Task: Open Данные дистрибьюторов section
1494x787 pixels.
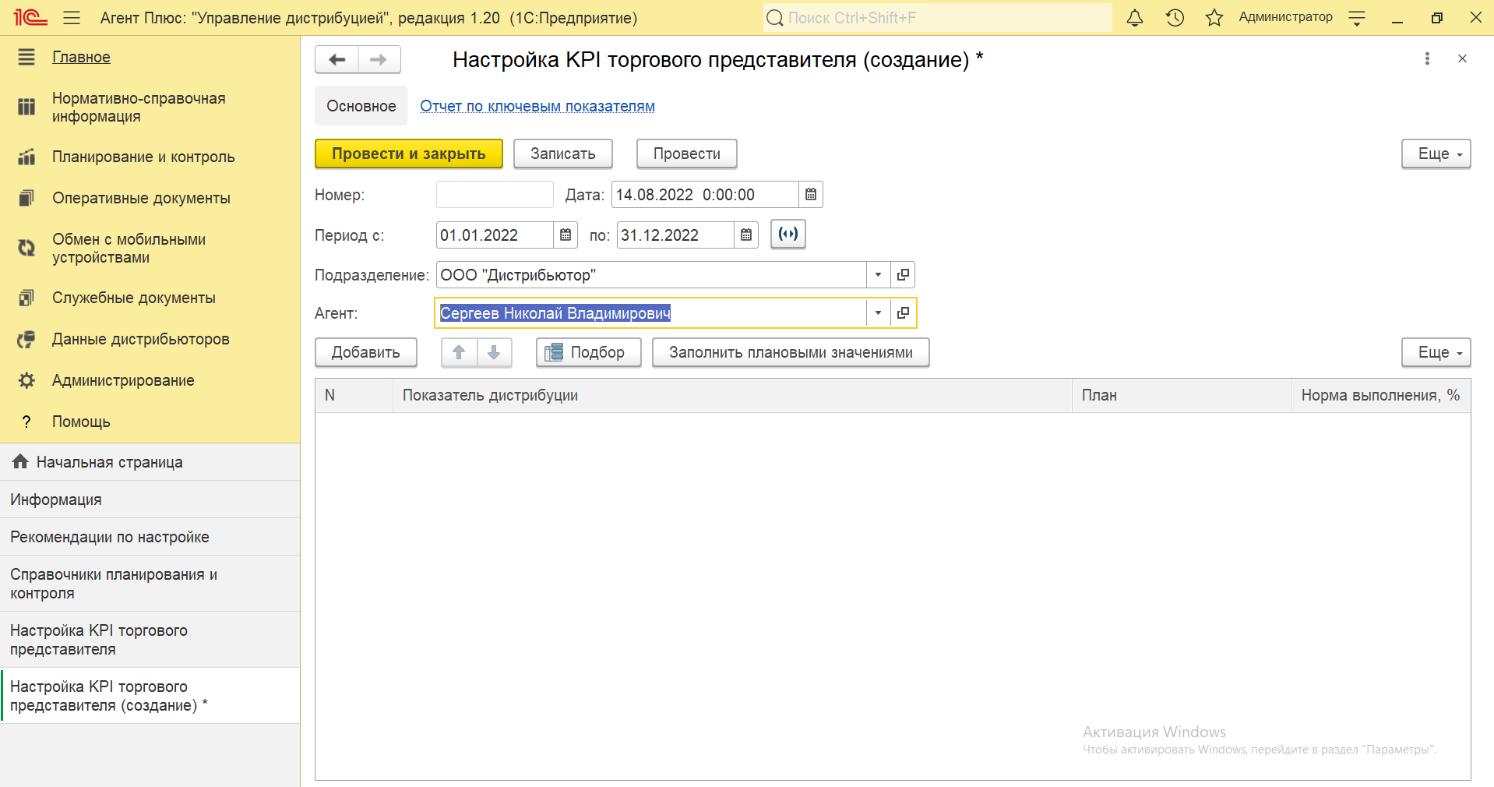Action: coord(140,339)
